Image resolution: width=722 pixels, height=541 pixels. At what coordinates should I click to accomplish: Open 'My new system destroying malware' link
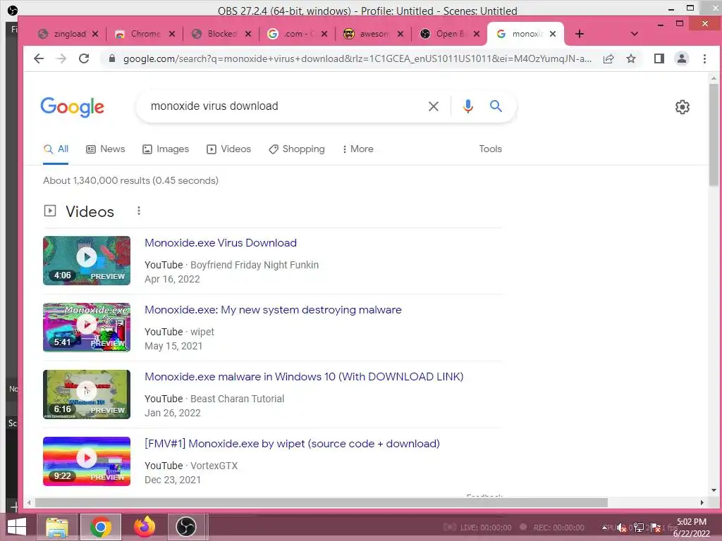tap(273, 310)
